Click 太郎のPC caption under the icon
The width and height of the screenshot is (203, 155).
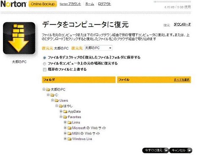pyautogui.click(x=19, y=62)
